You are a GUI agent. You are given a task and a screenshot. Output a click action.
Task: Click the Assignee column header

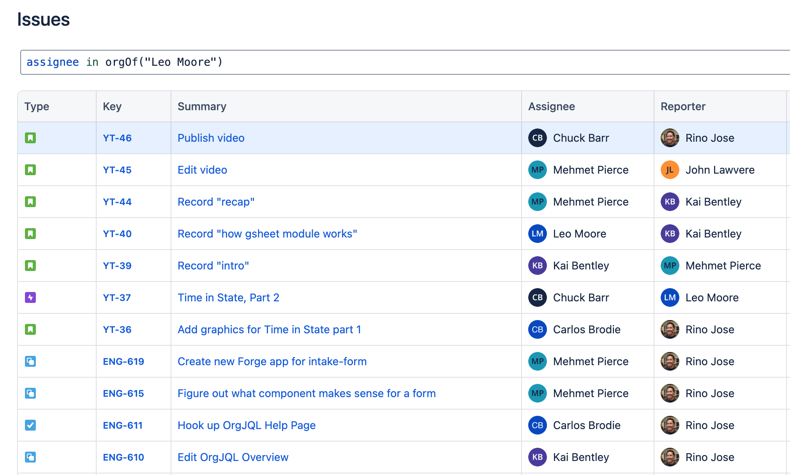pos(552,106)
